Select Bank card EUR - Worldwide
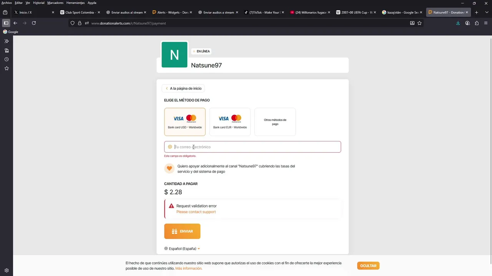 pos(230,122)
